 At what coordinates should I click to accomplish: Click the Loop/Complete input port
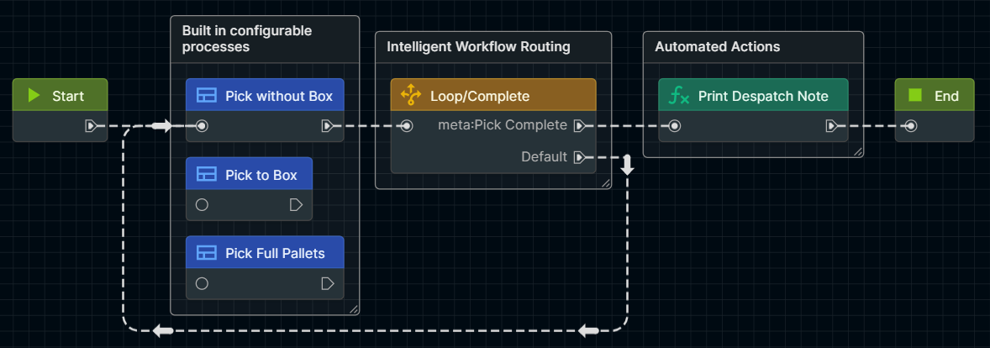(x=407, y=126)
